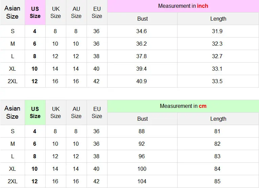Click bold US size 10 in inch table
259x188 pixels.
pos(34,69)
